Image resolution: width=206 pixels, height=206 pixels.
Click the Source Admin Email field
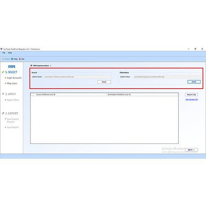pyautogui.click(x=77, y=77)
